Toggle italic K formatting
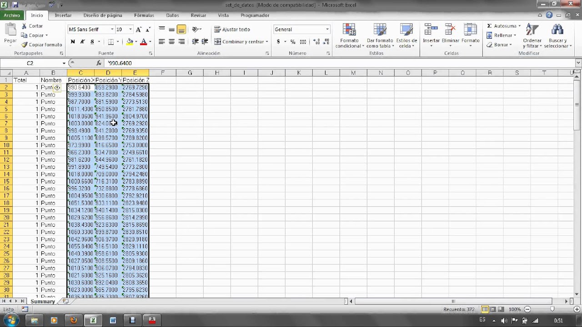 click(x=82, y=42)
